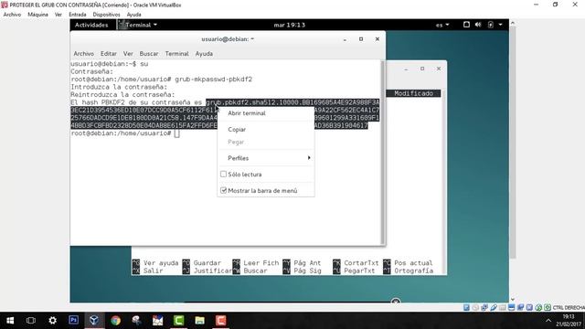Viewport: 585px width, 329px height.
Task: Open terminal window's Ayuda menu
Action: (x=204, y=54)
